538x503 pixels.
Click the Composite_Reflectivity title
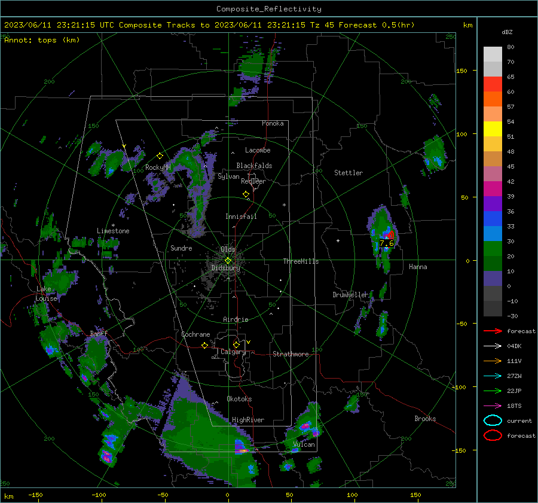tap(268, 9)
